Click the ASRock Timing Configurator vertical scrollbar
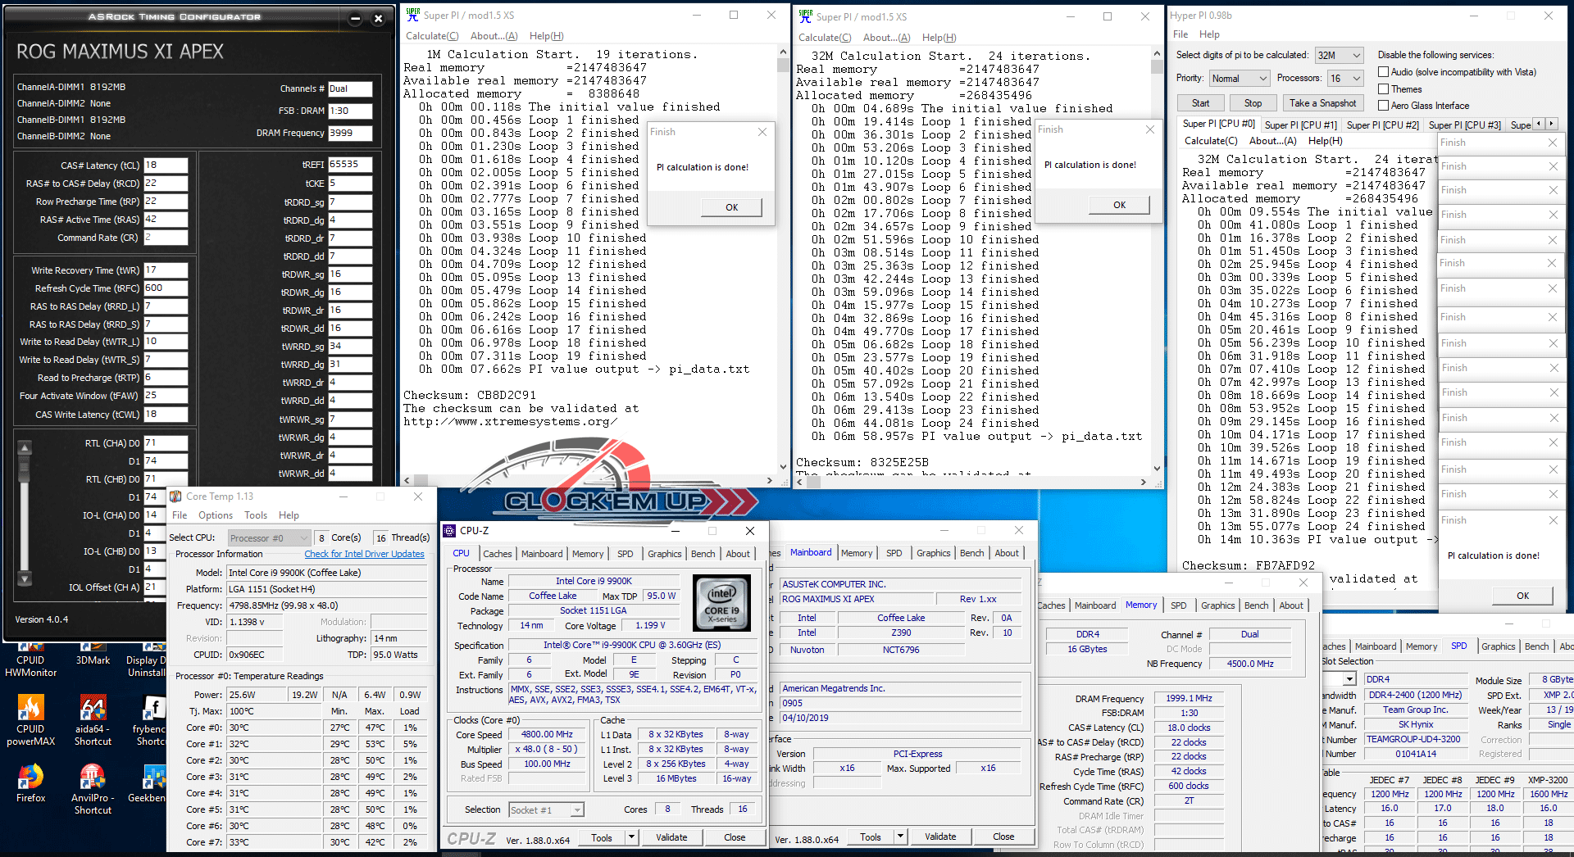1574x857 pixels. tap(25, 513)
